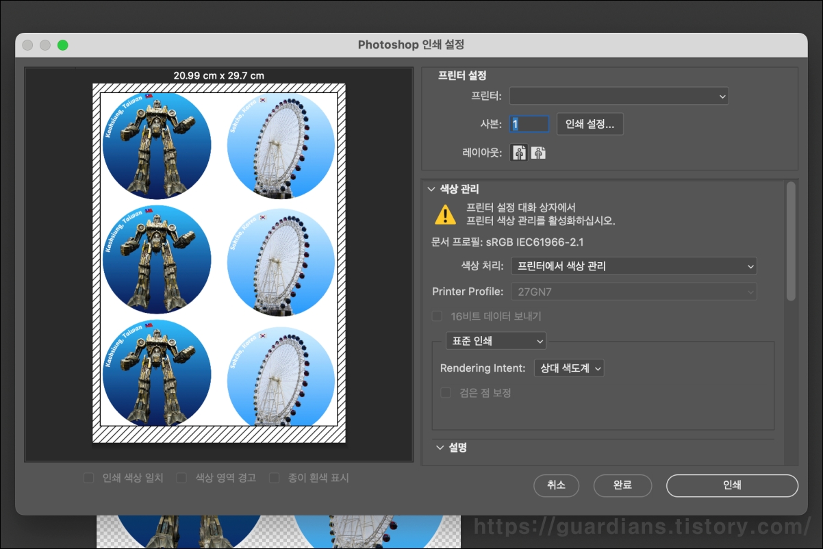Click the settings panel vertical scrollbar
Screen dimensions: 823x549
[791, 241]
